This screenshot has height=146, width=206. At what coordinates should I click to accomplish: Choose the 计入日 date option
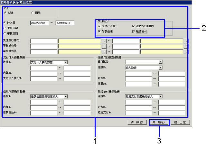tap(5, 23)
